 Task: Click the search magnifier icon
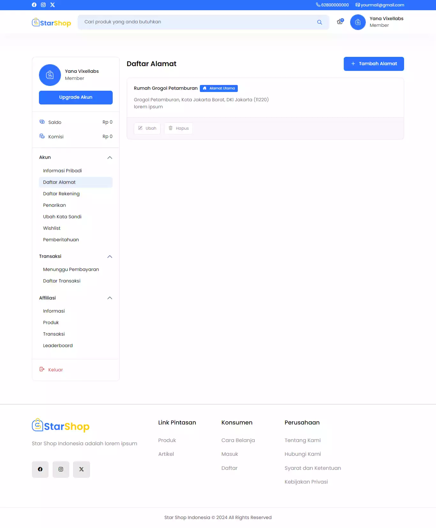click(319, 22)
